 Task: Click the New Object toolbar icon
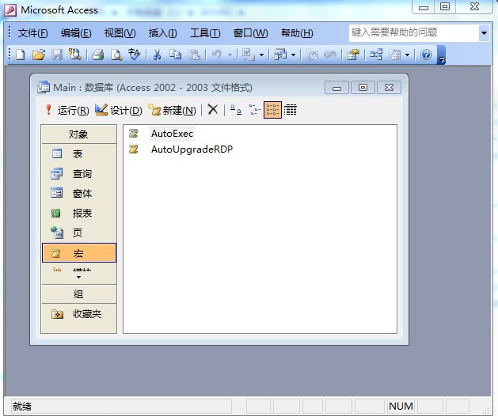point(394,55)
